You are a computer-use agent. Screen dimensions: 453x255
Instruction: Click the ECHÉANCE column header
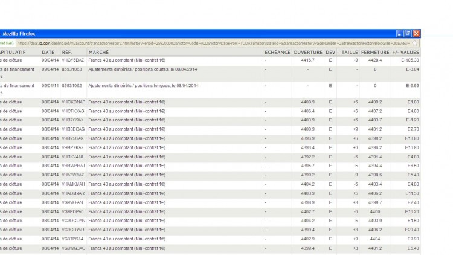tap(277, 53)
